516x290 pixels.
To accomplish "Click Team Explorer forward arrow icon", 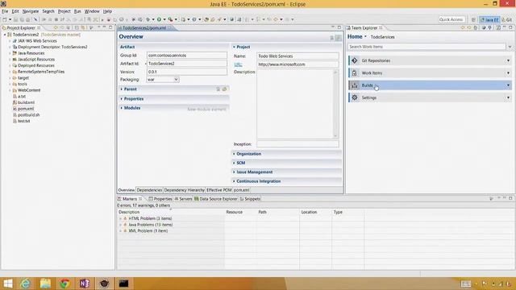I will click(469, 27).
